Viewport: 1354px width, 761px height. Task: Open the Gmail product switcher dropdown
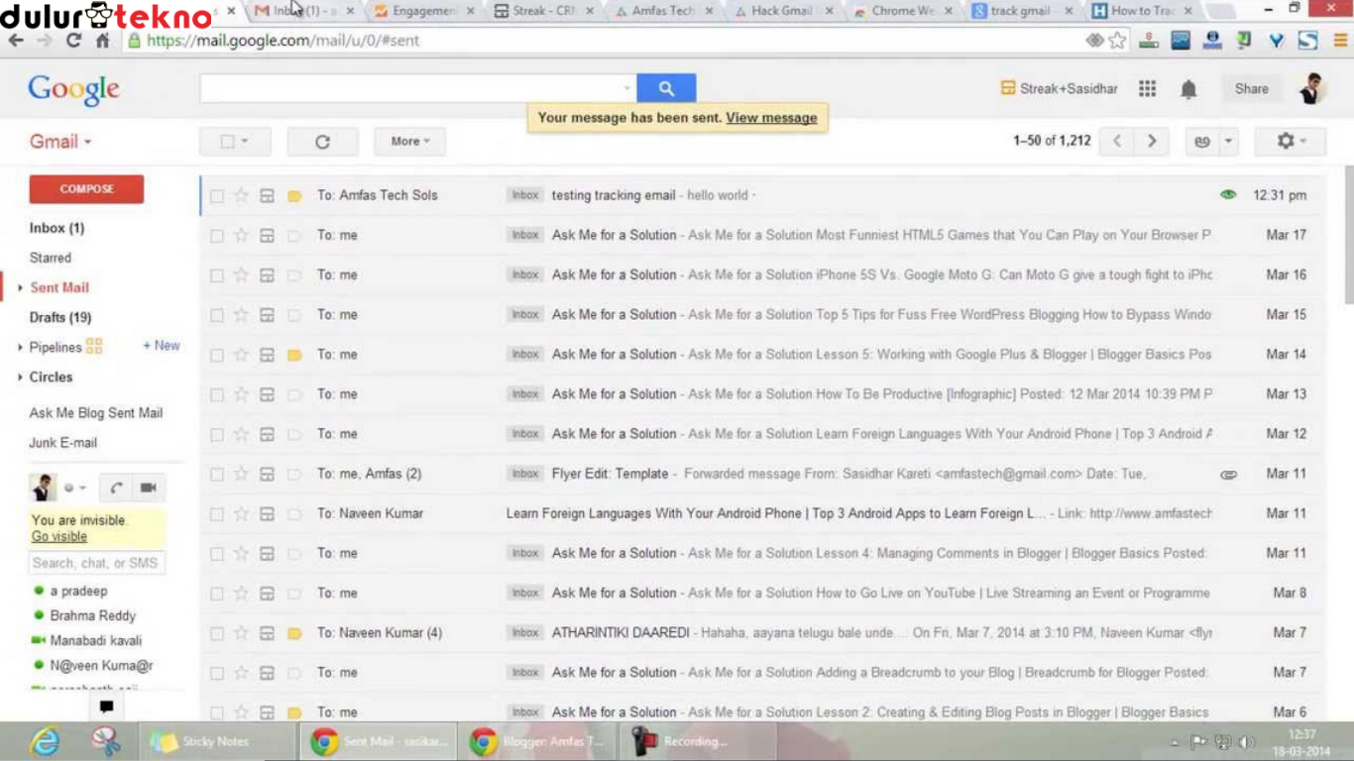[x=60, y=142]
